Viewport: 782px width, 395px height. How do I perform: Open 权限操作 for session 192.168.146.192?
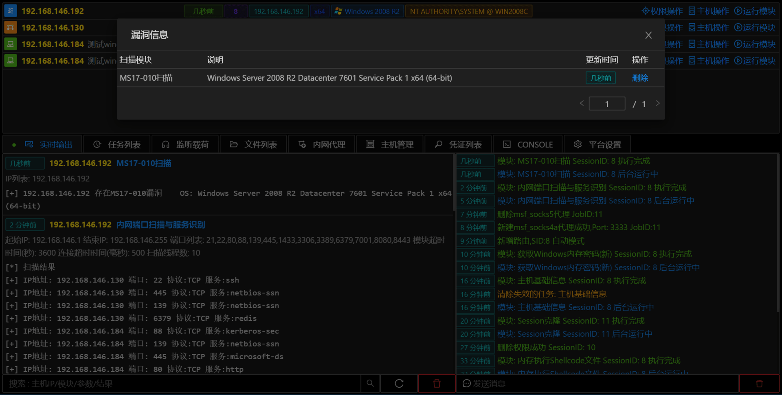pos(662,11)
